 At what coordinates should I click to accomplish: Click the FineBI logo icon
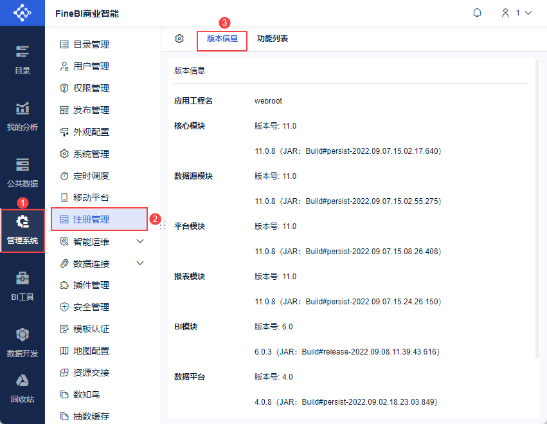22,13
